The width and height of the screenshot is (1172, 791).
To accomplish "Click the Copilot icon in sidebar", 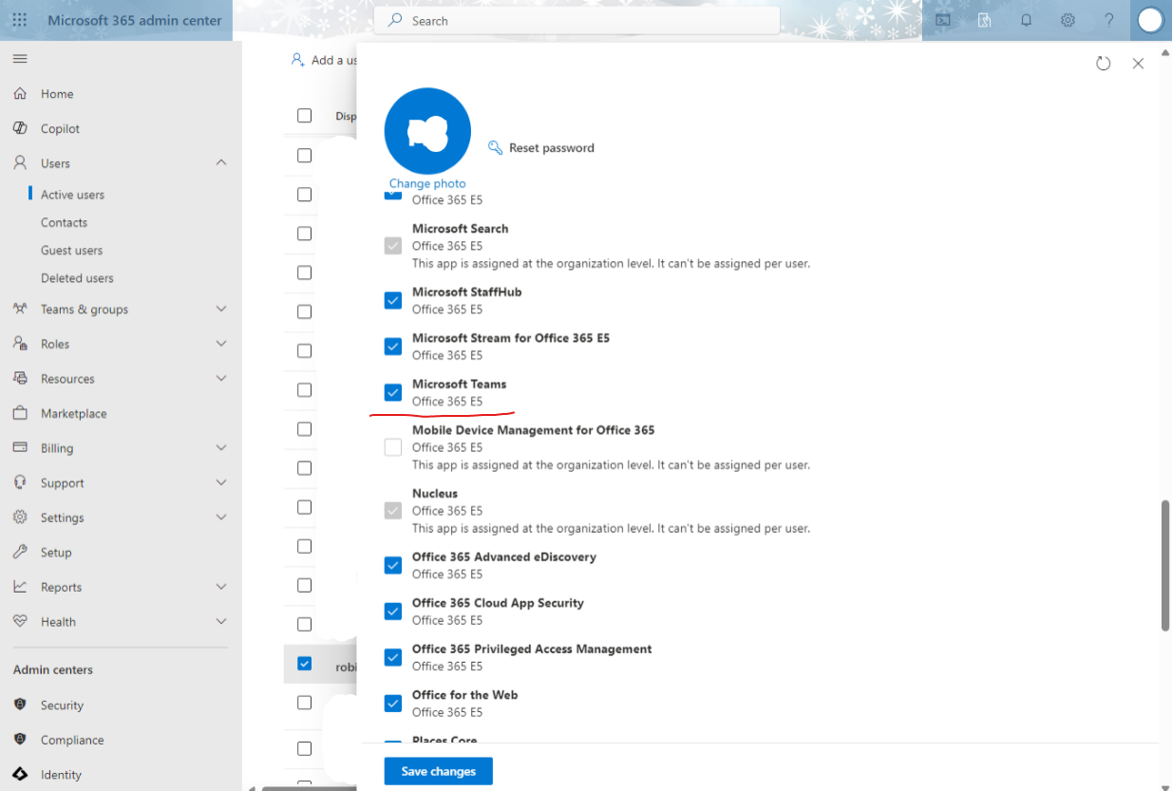I will pyautogui.click(x=20, y=128).
